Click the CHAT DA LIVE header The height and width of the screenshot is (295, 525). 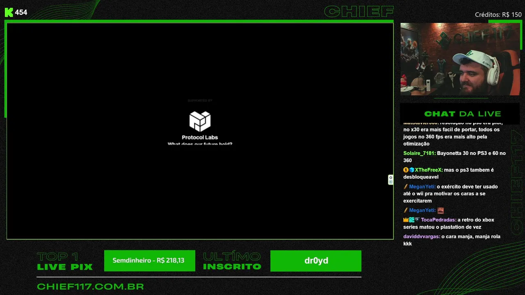(x=462, y=113)
